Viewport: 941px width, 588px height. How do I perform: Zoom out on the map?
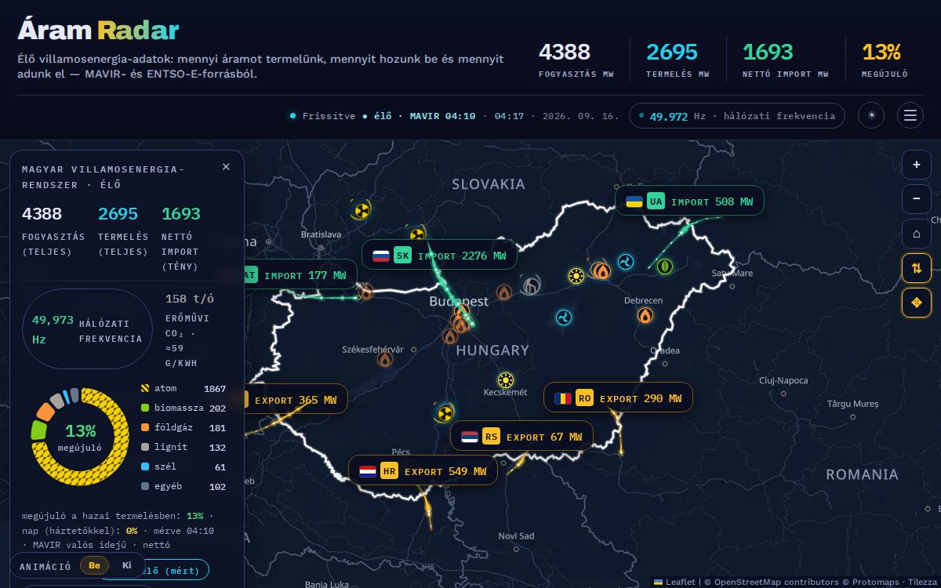pos(917,199)
